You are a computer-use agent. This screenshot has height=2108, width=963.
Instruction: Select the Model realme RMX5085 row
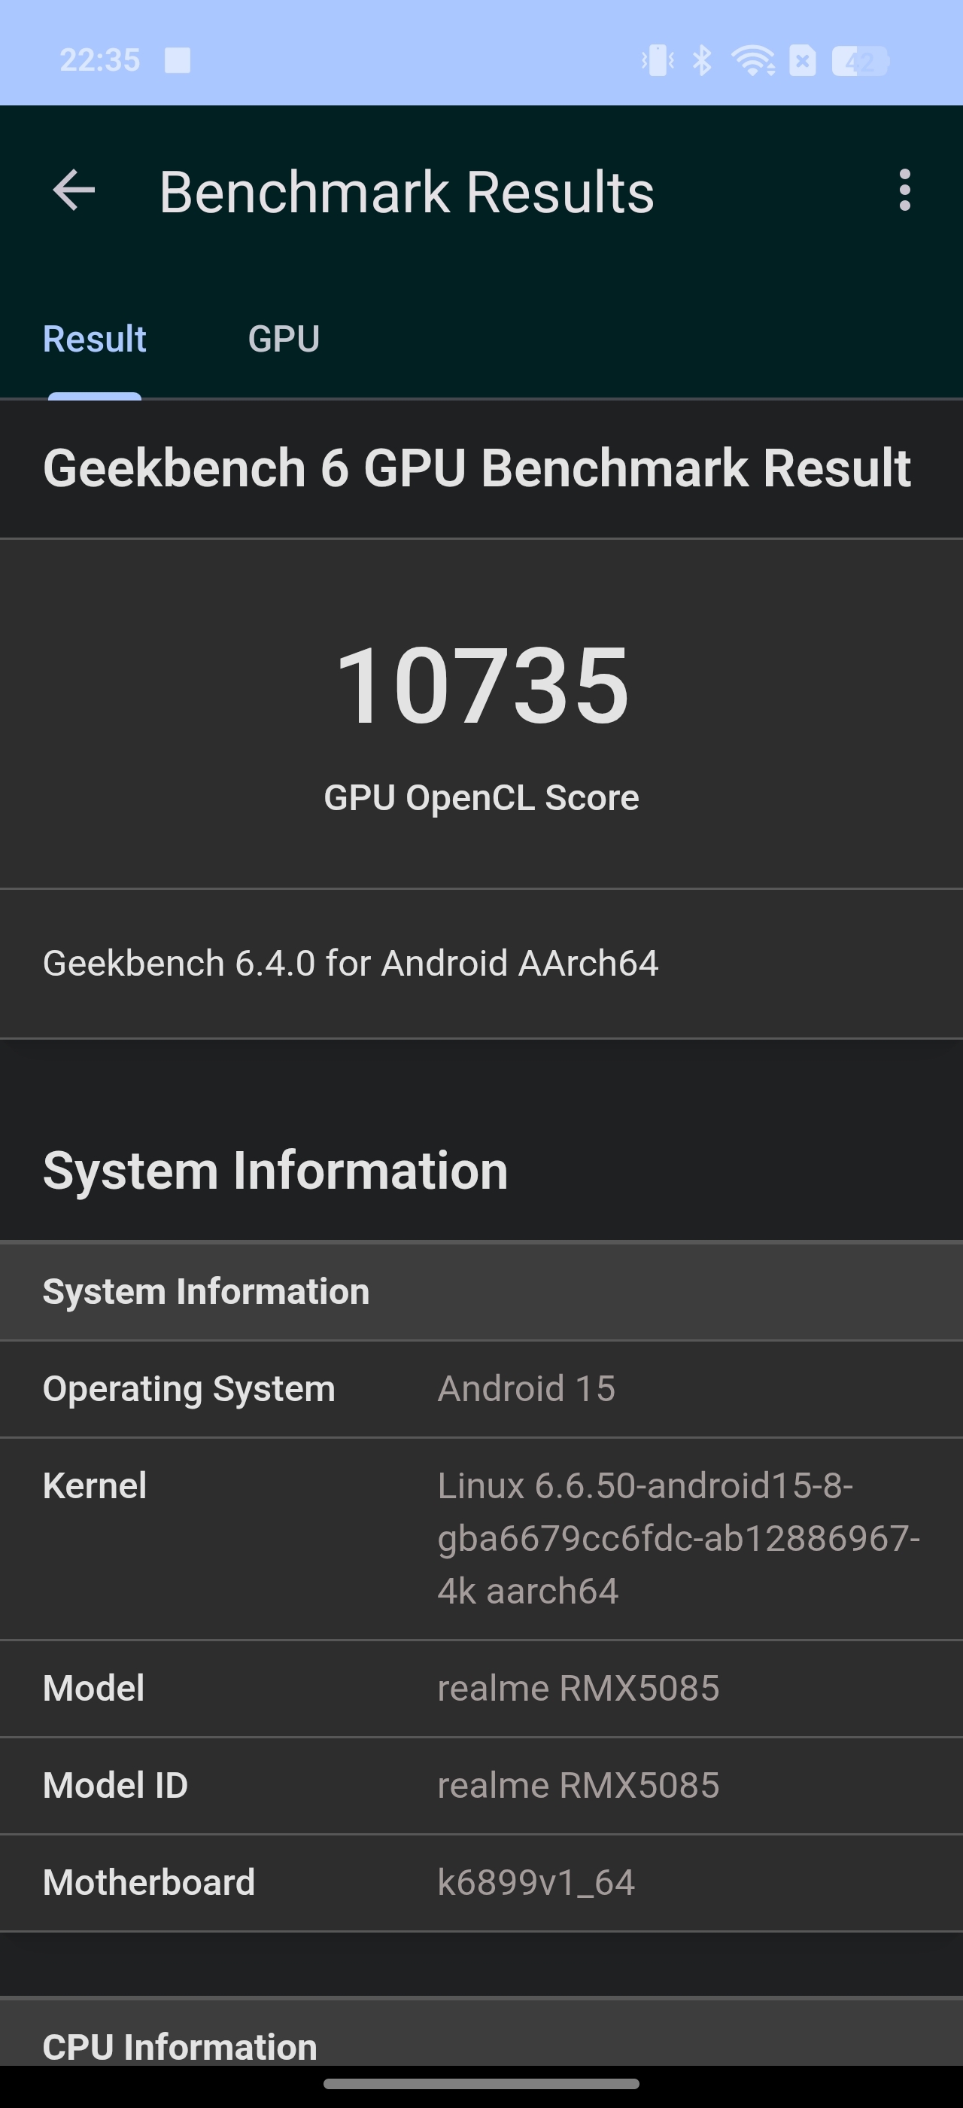pos(481,1689)
